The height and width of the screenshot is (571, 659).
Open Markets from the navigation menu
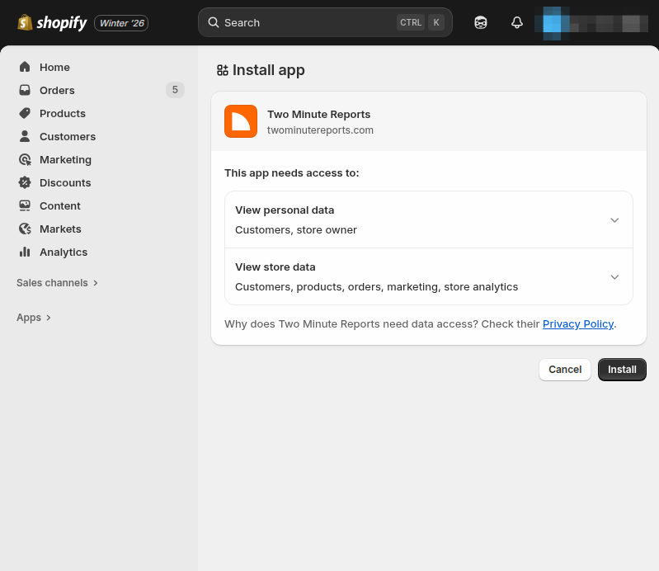(x=60, y=229)
